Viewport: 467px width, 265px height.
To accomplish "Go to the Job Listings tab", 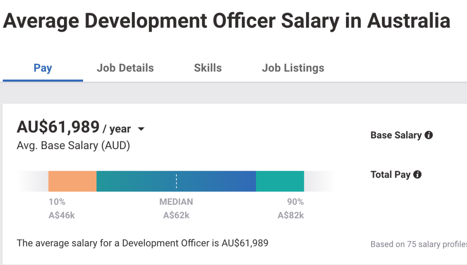I will tap(293, 68).
